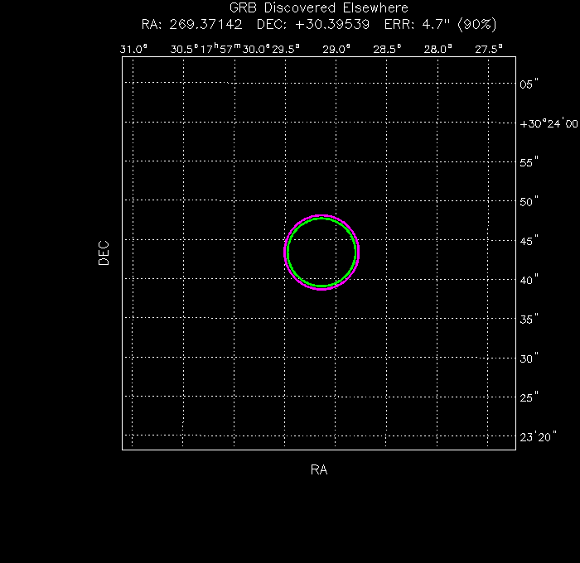Click the 'GRB Discovered Elsewhere' plot title

[x=319, y=8]
